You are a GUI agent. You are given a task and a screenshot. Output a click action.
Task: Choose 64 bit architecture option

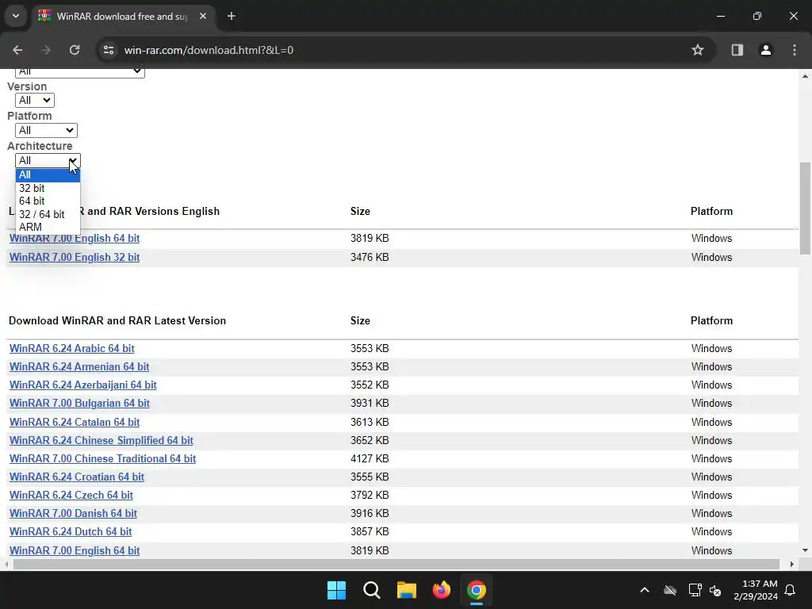pyautogui.click(x=48, y=201)
